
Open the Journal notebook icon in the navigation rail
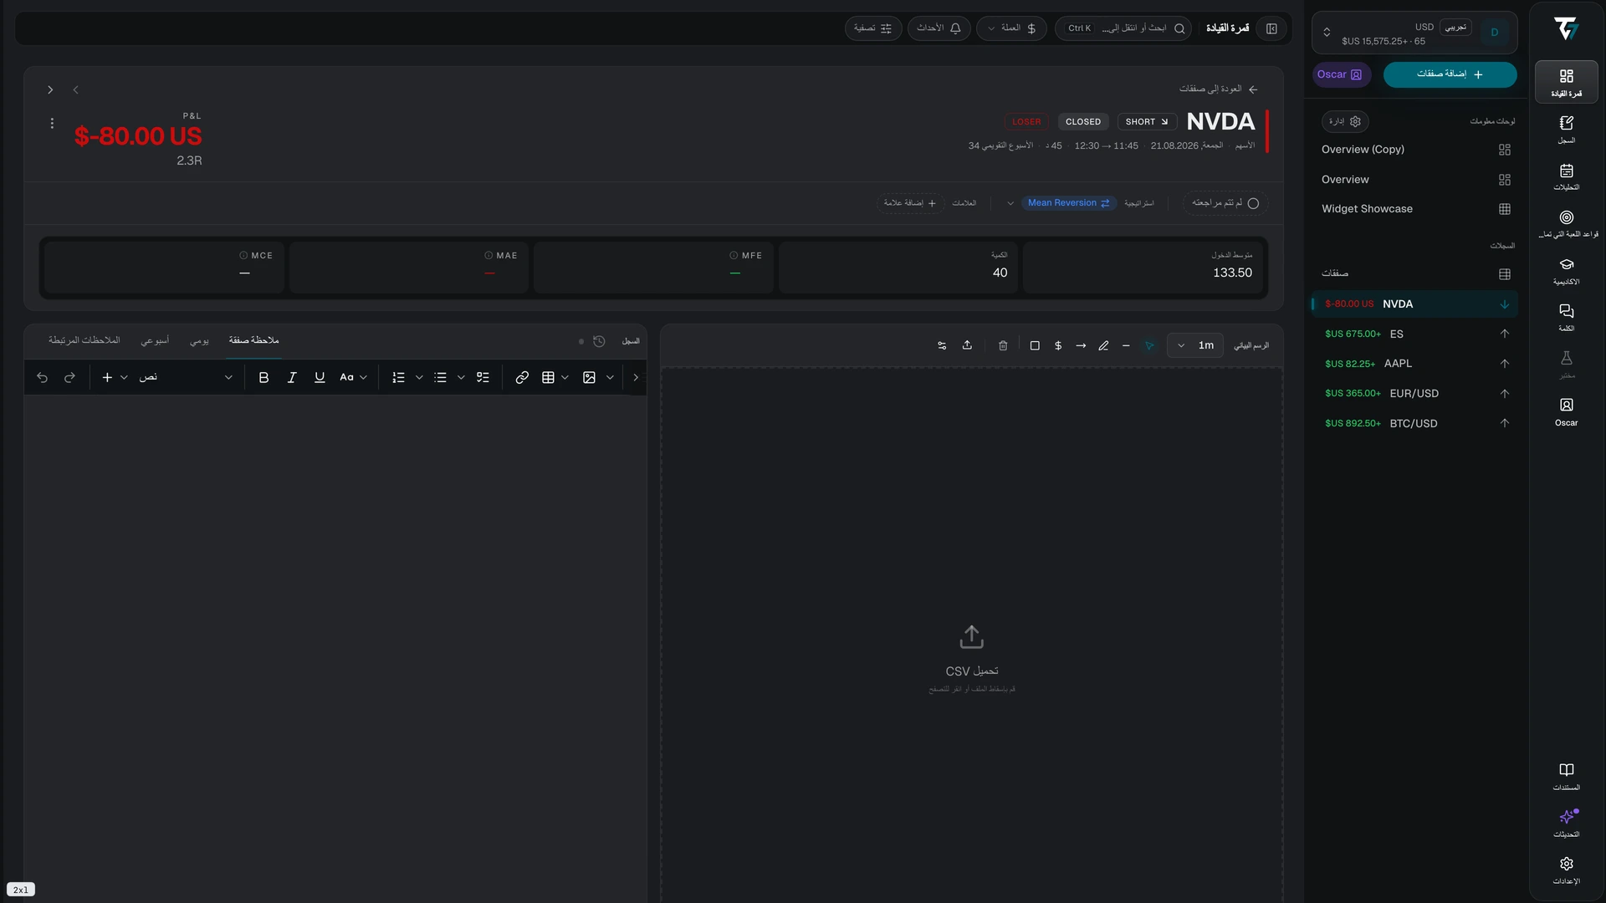click(1566, 129)
